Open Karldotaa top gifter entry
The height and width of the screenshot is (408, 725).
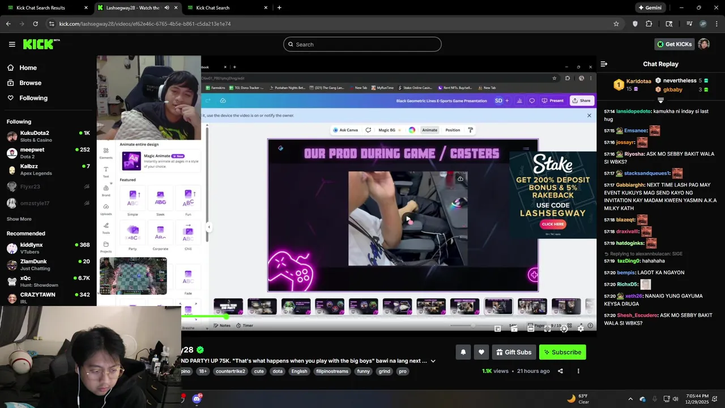[x=633, y=85]
